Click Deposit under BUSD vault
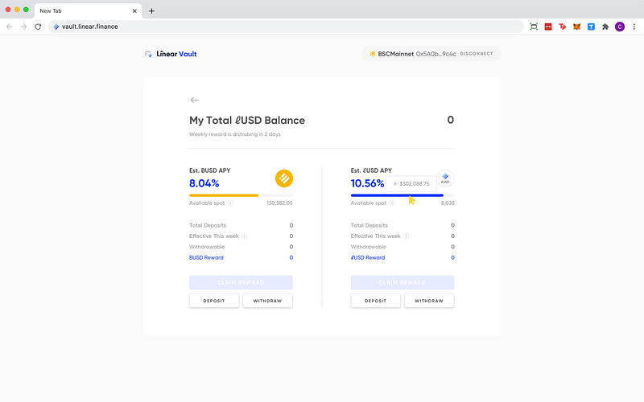Viewport: 644px width, 402px height. [214, 301]
